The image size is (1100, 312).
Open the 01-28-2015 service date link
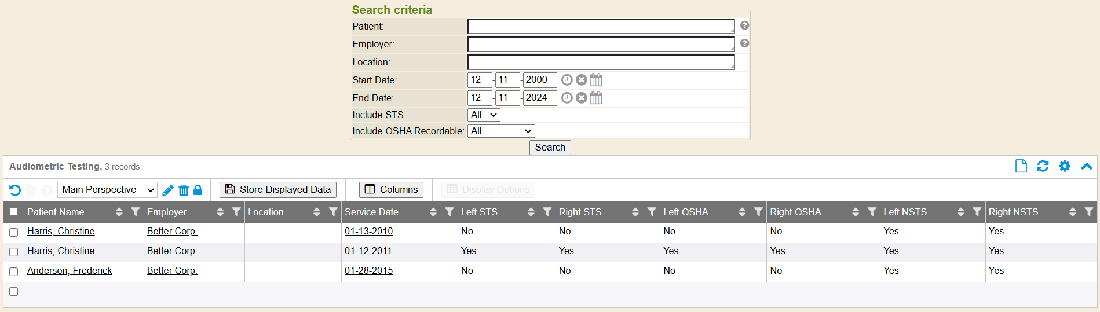point(368,270)
